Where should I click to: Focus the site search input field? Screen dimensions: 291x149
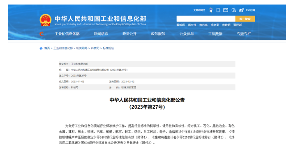[x=206, y=19]
